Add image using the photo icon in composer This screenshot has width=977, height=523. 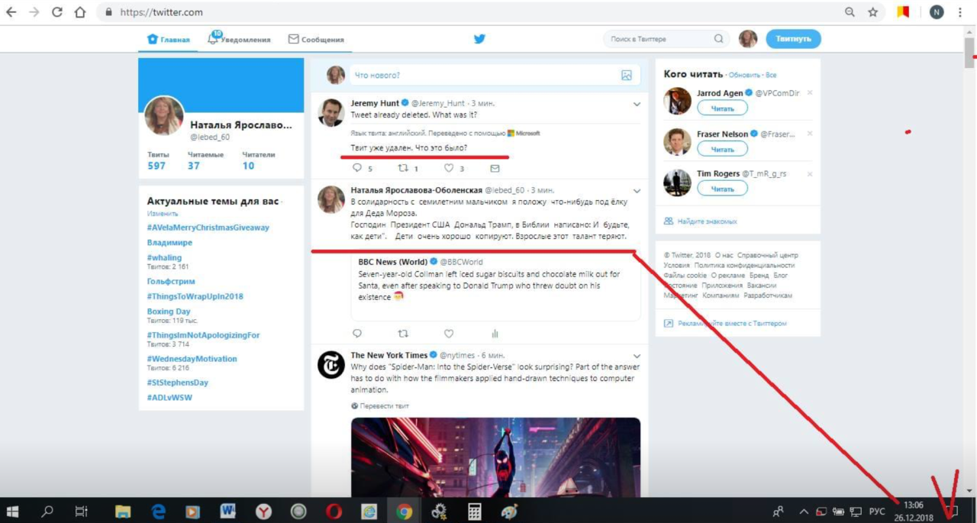tap(626, 76)
